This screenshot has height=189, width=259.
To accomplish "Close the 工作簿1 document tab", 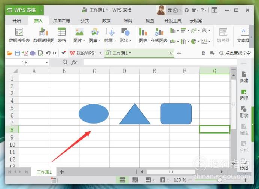I will pyautogui.click(x=170, y=53).
